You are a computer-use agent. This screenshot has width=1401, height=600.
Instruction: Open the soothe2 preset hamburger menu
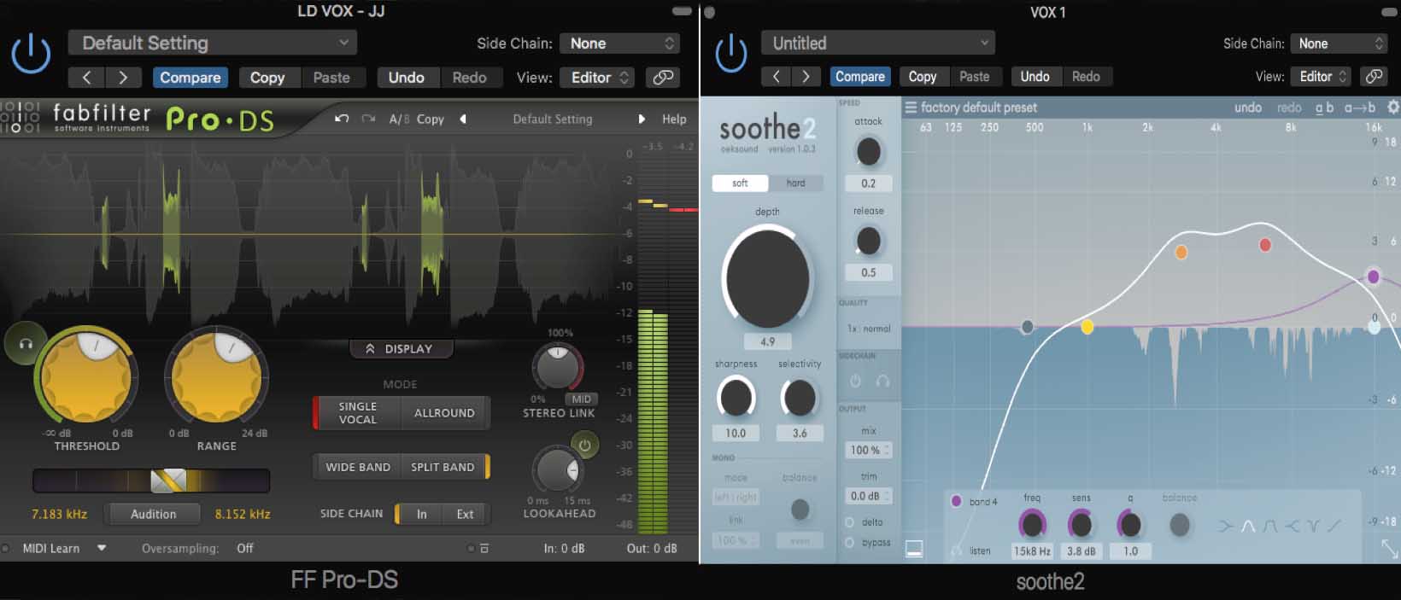coord(911,108)
